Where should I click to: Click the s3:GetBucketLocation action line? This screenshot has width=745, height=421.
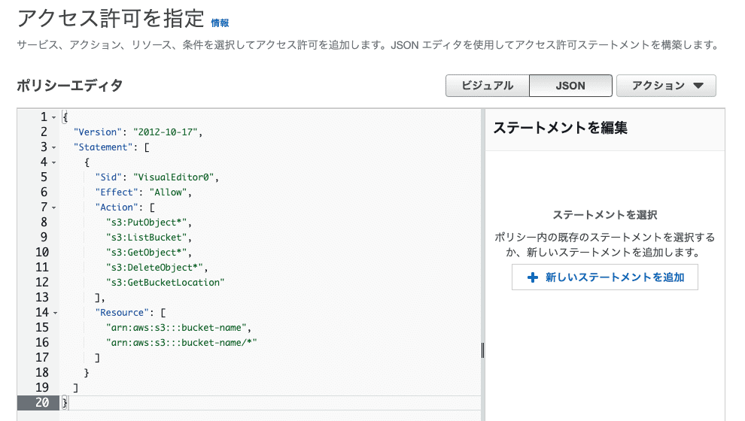click(166, 283)
